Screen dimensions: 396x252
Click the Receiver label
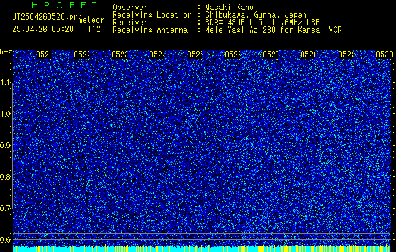130,23
